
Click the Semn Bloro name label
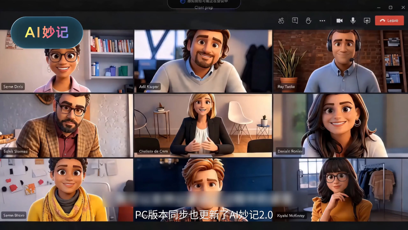(14, 215)
